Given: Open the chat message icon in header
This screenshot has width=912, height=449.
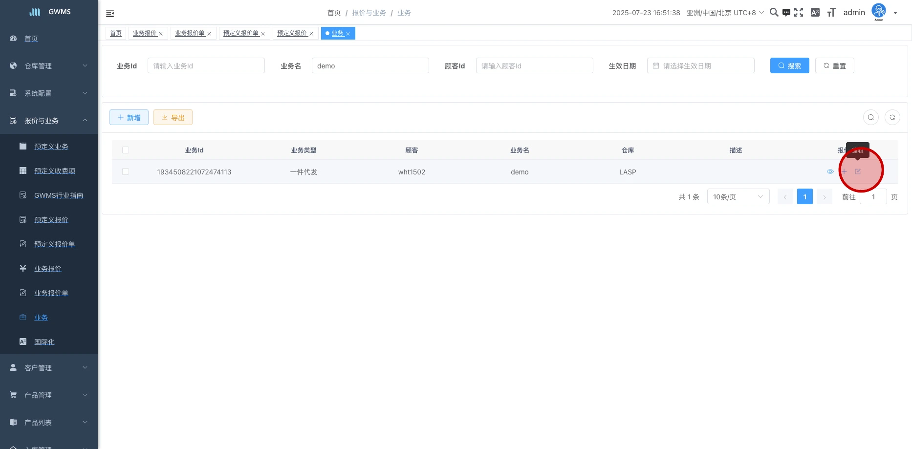Looking at the screenshot, I should point(786,13).
